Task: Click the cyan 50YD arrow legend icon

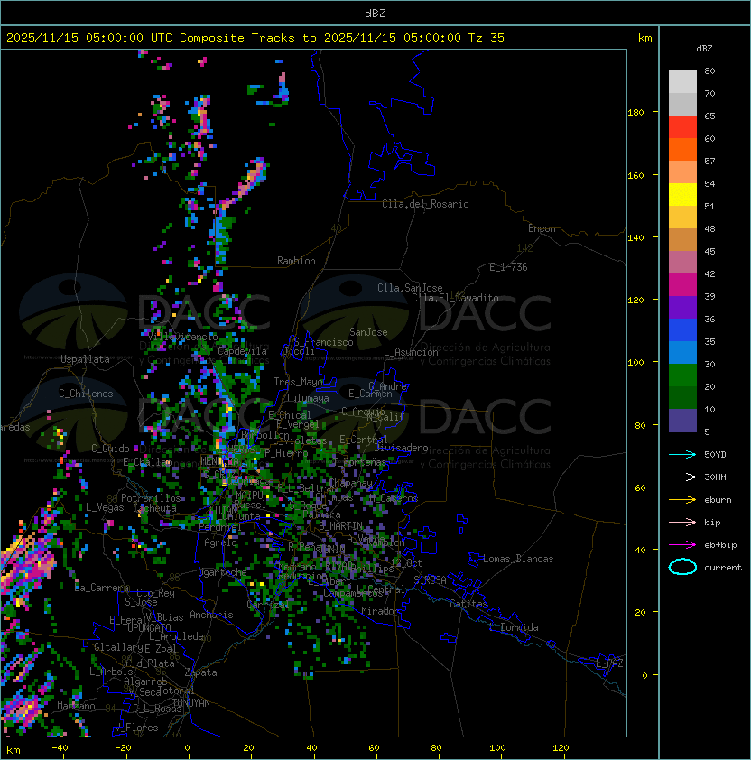Action: (x=682, y=454)
